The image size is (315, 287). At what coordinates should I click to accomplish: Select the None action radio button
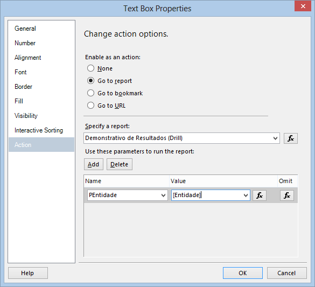point(90,68)
